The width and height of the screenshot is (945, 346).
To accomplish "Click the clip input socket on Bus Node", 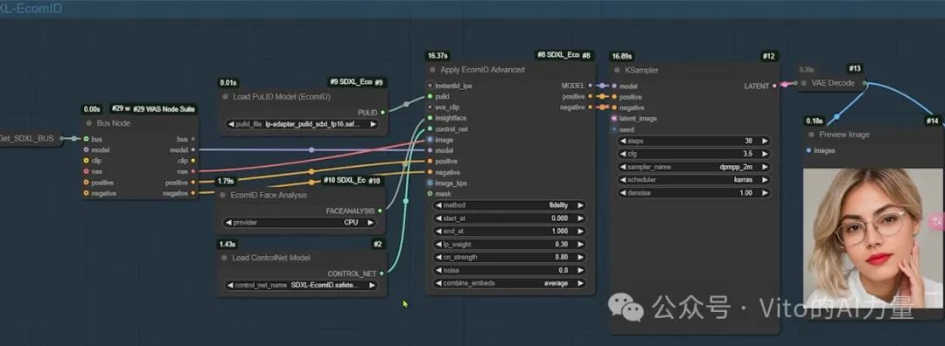I will (x=86, y=161).
